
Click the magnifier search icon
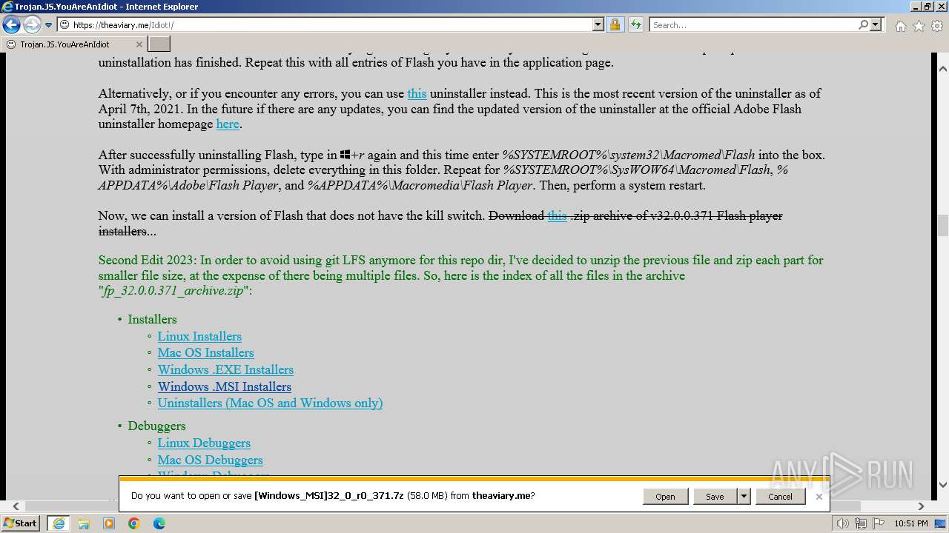pos(863,24)
